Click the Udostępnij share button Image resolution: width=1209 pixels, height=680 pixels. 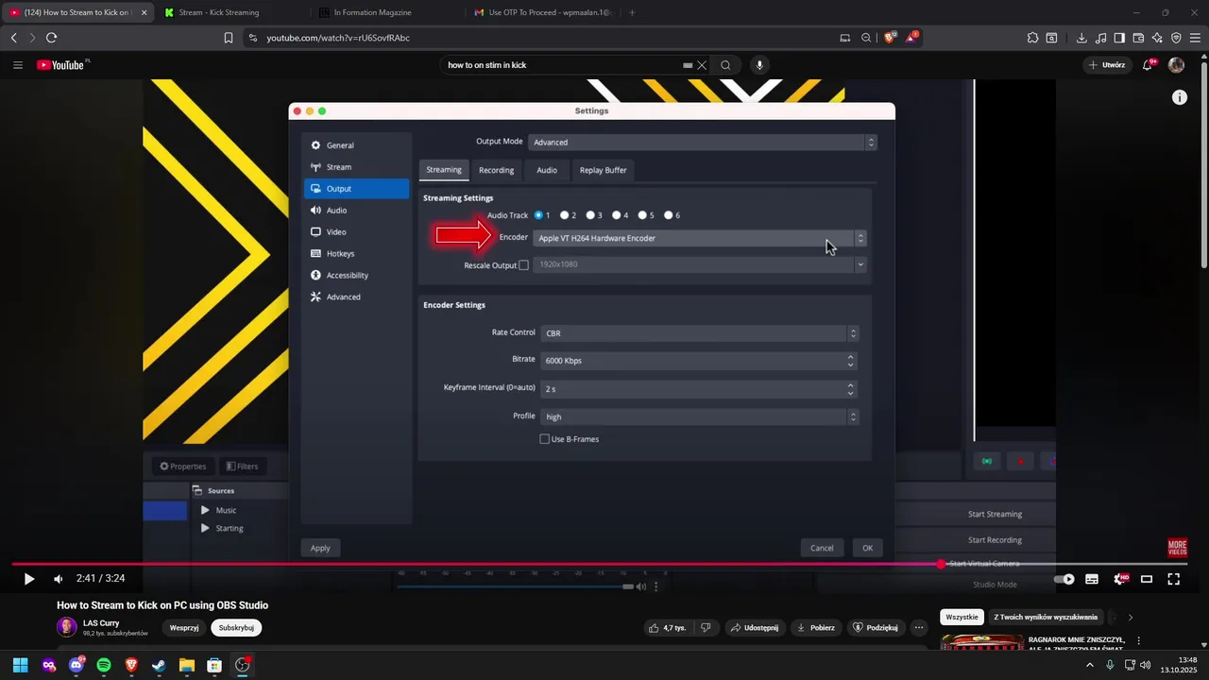click(754, 627)
